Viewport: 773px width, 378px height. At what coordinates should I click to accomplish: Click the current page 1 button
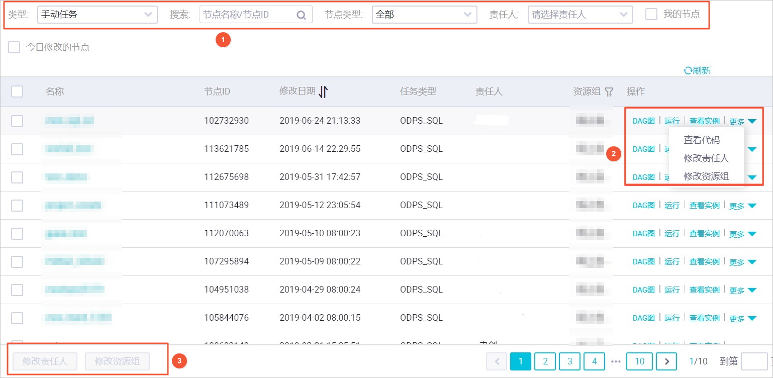tap(521, 361)
